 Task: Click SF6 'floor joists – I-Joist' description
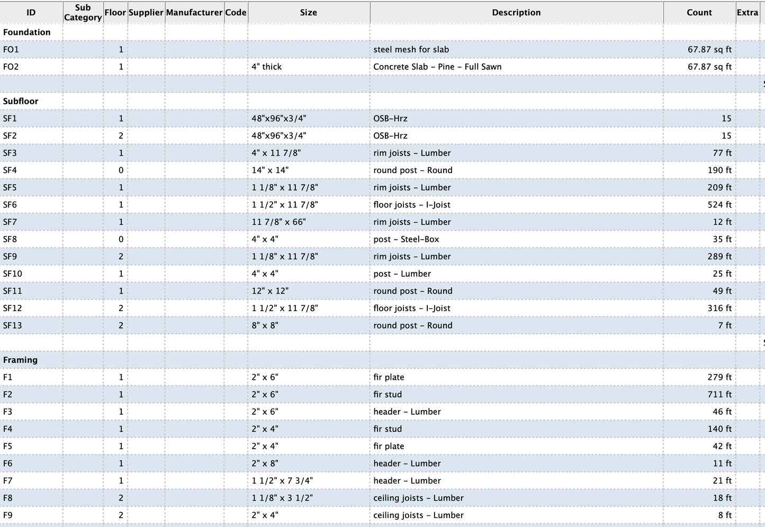[x=412, y=205]
